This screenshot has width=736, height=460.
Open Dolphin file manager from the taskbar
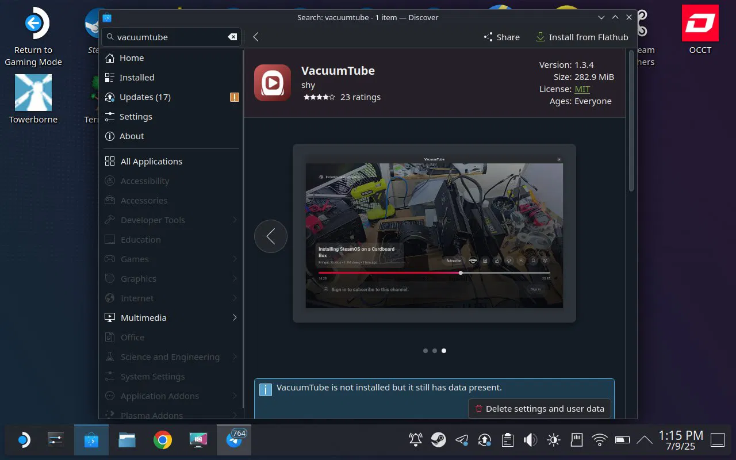127,440
